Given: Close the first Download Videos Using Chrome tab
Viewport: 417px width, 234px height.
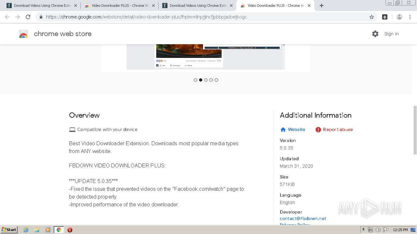Looking at the screenshot, I should 76,6.
